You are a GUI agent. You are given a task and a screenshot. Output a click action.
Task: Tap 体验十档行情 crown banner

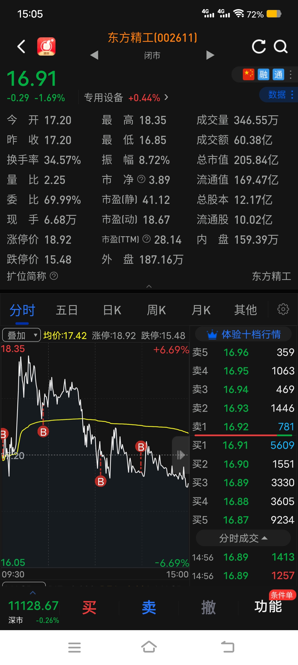coord(243,334)
